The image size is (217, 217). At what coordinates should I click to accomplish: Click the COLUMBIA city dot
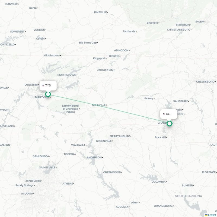pos(166,182)
